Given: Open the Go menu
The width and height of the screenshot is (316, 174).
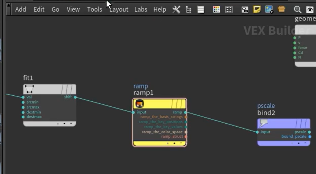Looking at the screenshot, I should point(55,9).
